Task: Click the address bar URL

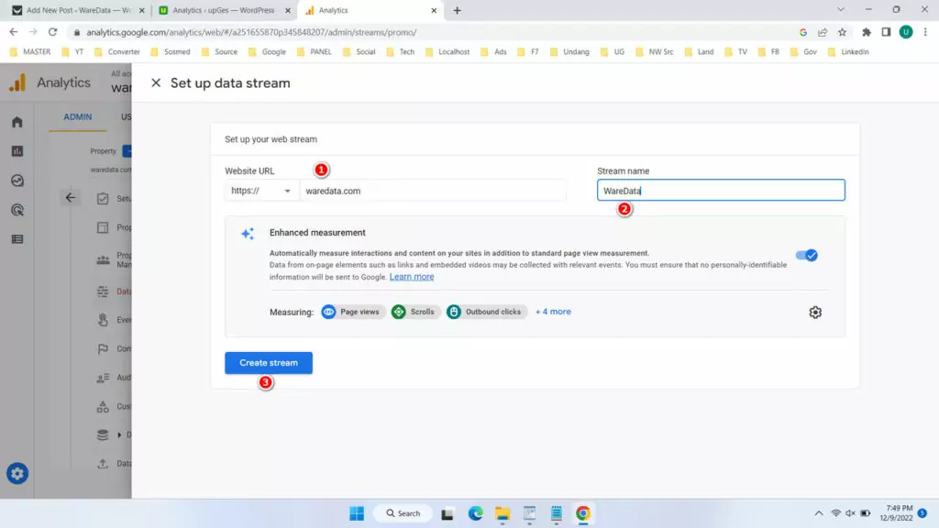Action: [251, 32]
